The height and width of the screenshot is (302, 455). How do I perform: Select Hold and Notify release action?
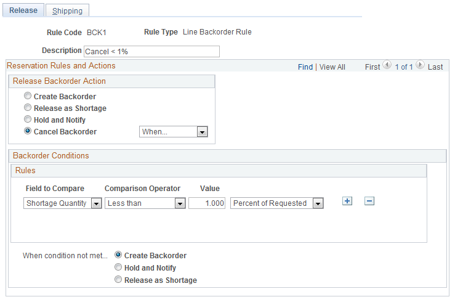pos(28,119)
